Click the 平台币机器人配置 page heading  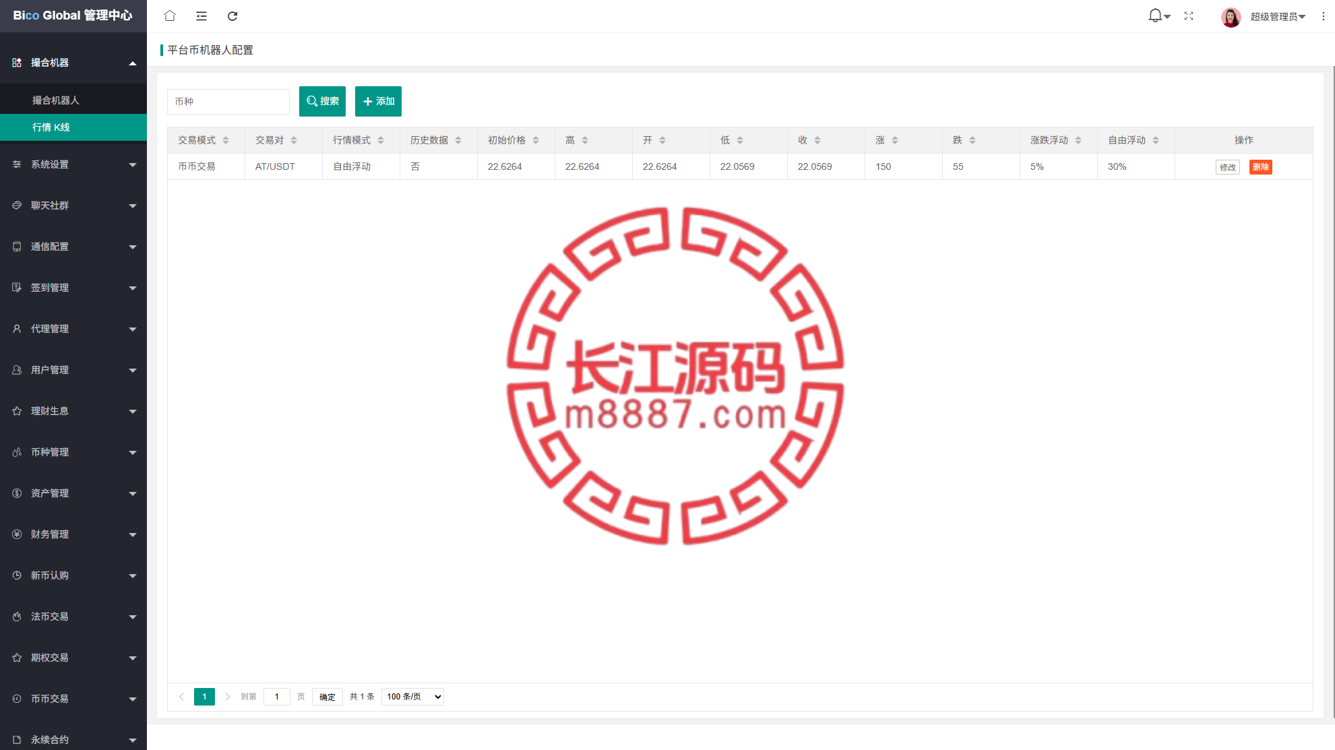[210, 50]
